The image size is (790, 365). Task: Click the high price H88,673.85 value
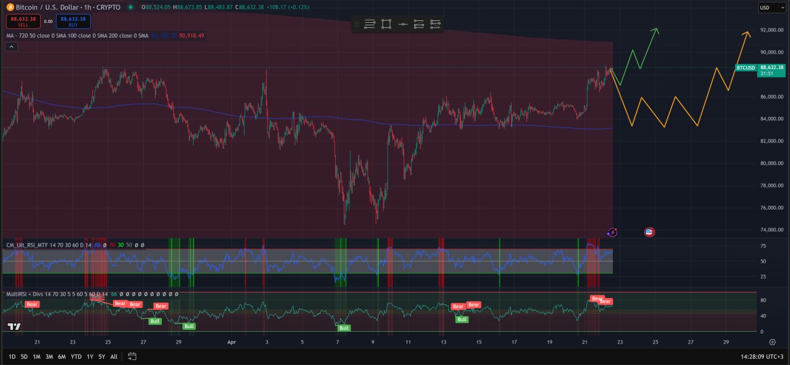tap(188, 7)
